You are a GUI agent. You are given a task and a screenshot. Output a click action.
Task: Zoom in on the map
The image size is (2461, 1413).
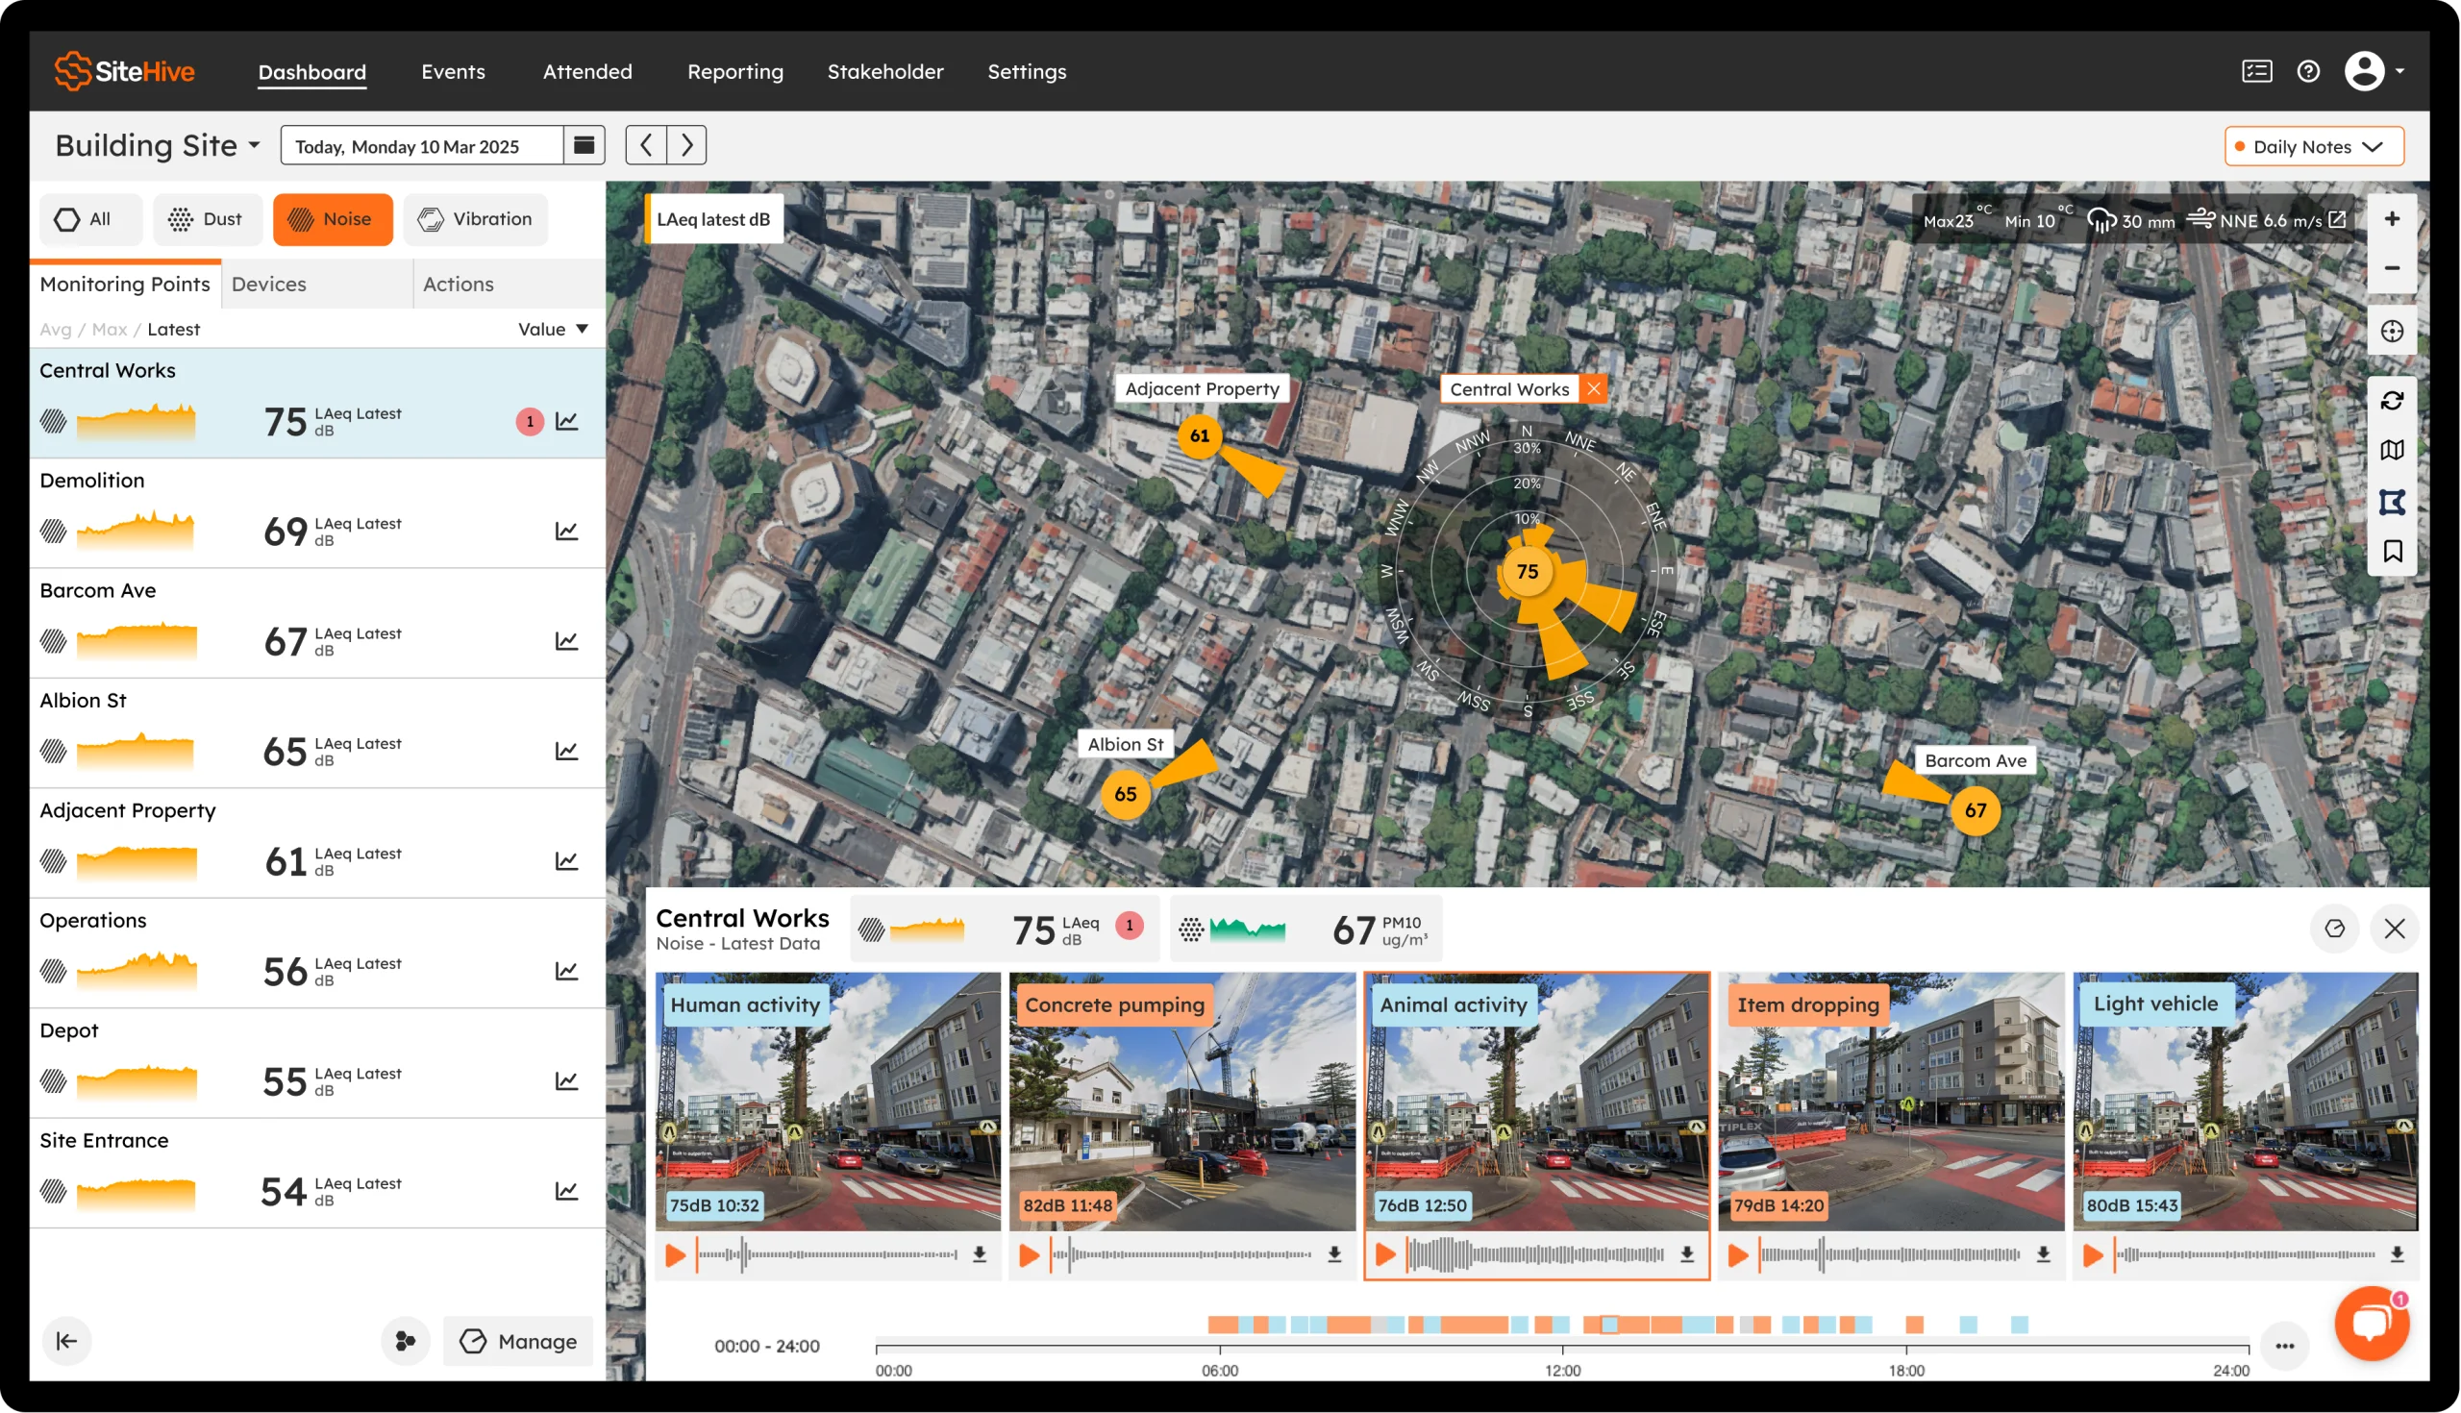[x=2391, y=219]
